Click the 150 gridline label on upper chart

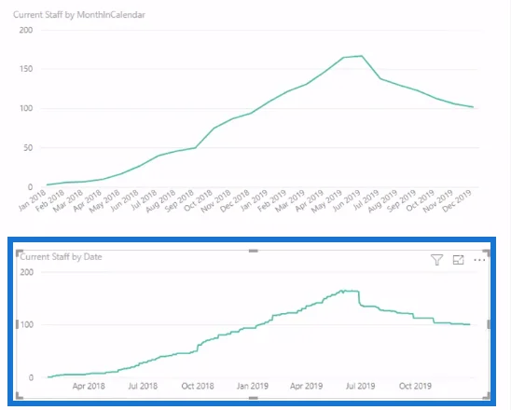pyautogui.click(x=26, y=69)
